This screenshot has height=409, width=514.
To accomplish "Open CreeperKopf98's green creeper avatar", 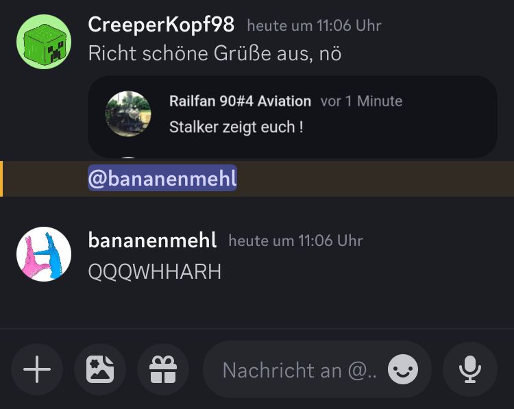I will click(44, 42).
